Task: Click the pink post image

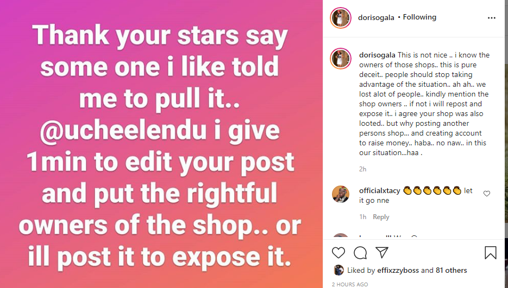Action: point(161,144)
